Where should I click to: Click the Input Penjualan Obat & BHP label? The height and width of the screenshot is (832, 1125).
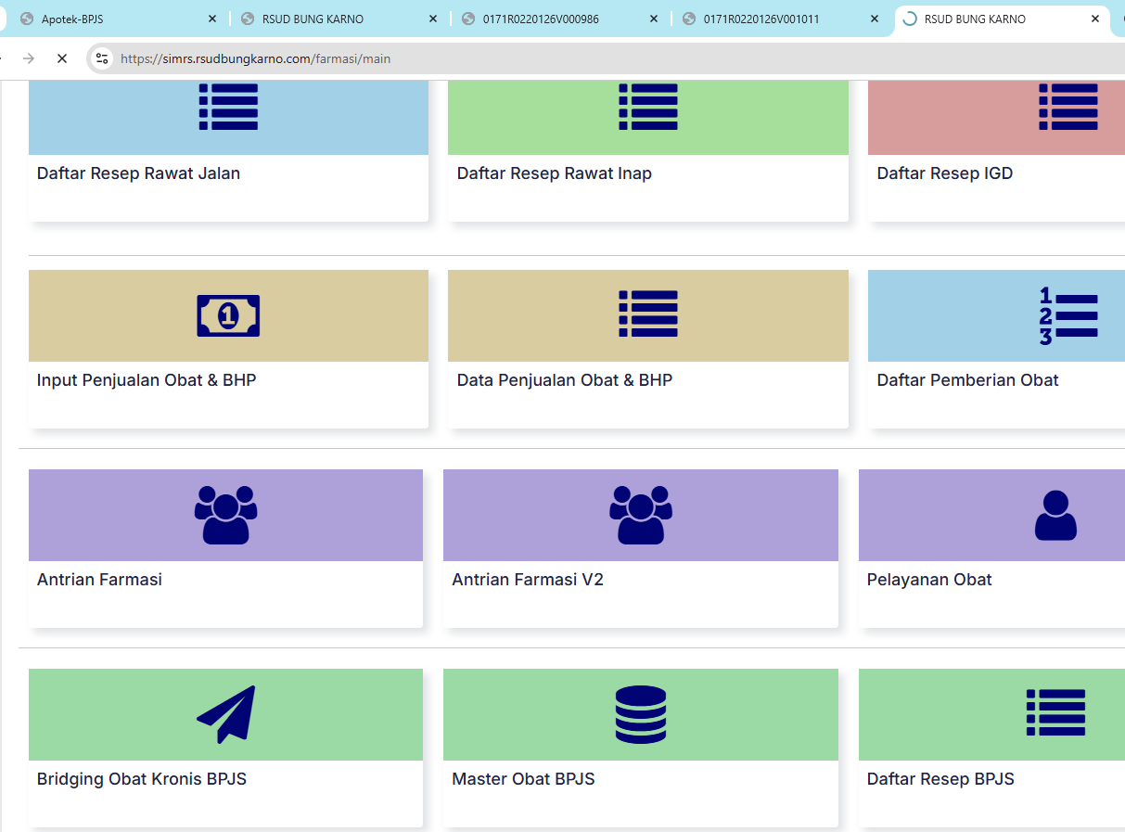147,380
